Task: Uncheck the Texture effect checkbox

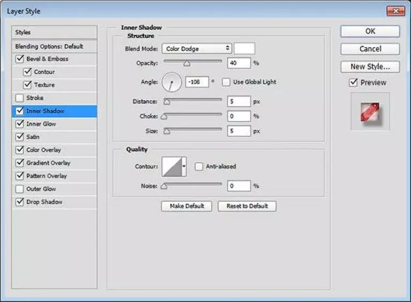Action: 27,85
